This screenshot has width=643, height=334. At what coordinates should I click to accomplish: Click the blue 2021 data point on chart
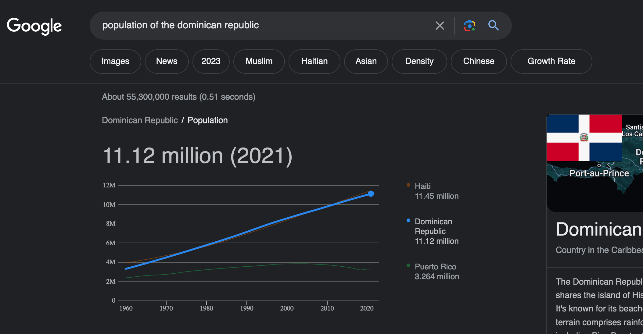[371, 194]
